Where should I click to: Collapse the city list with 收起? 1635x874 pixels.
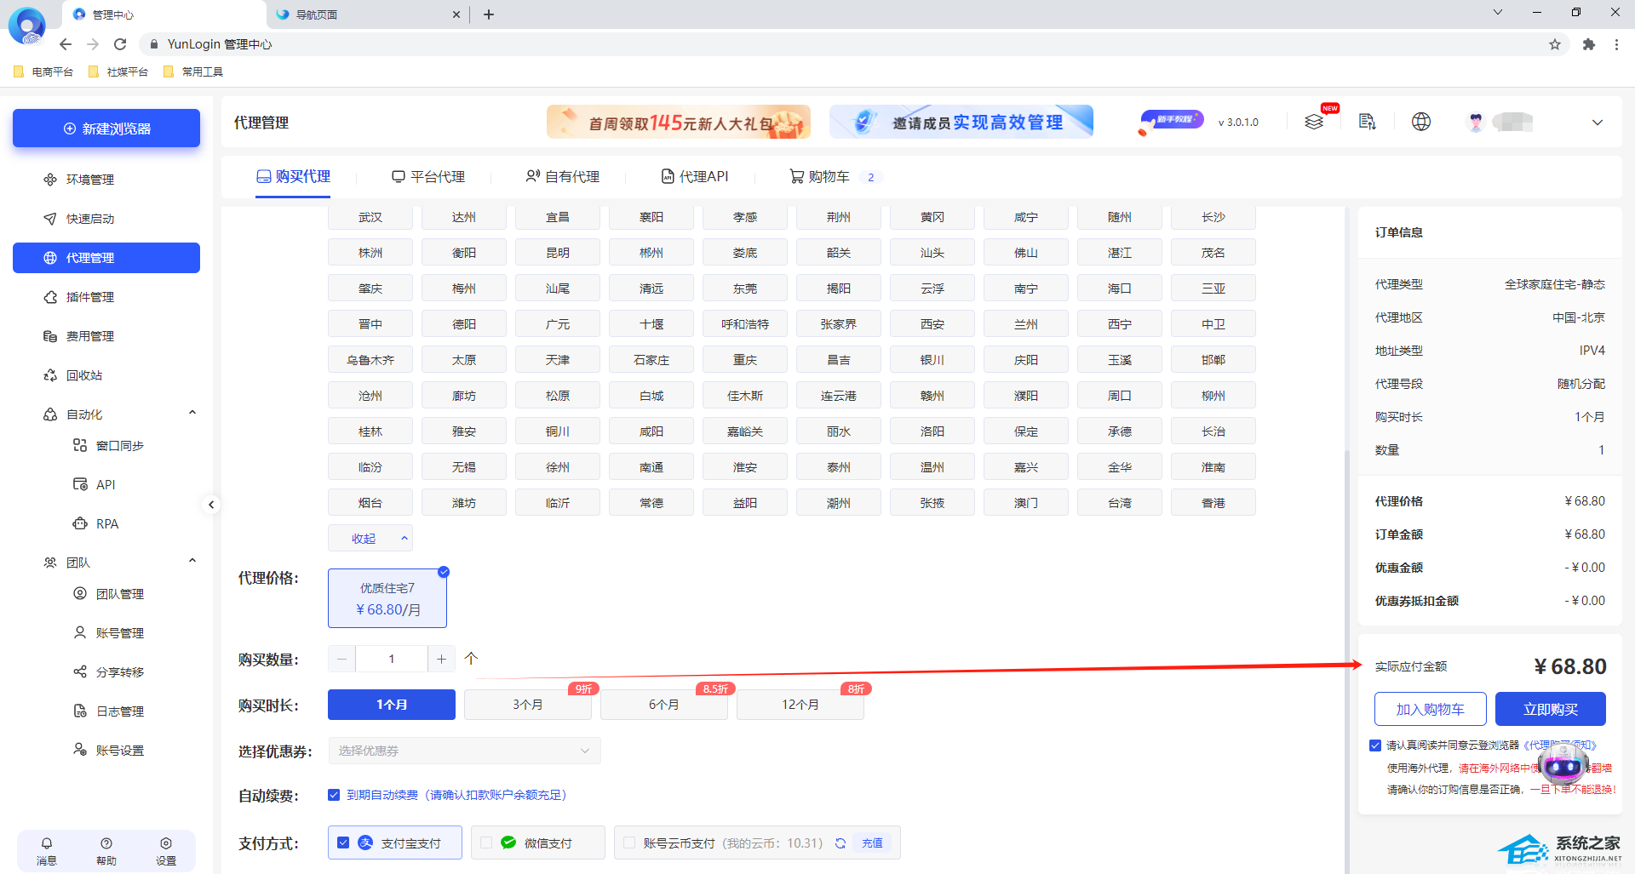(370, 539)
